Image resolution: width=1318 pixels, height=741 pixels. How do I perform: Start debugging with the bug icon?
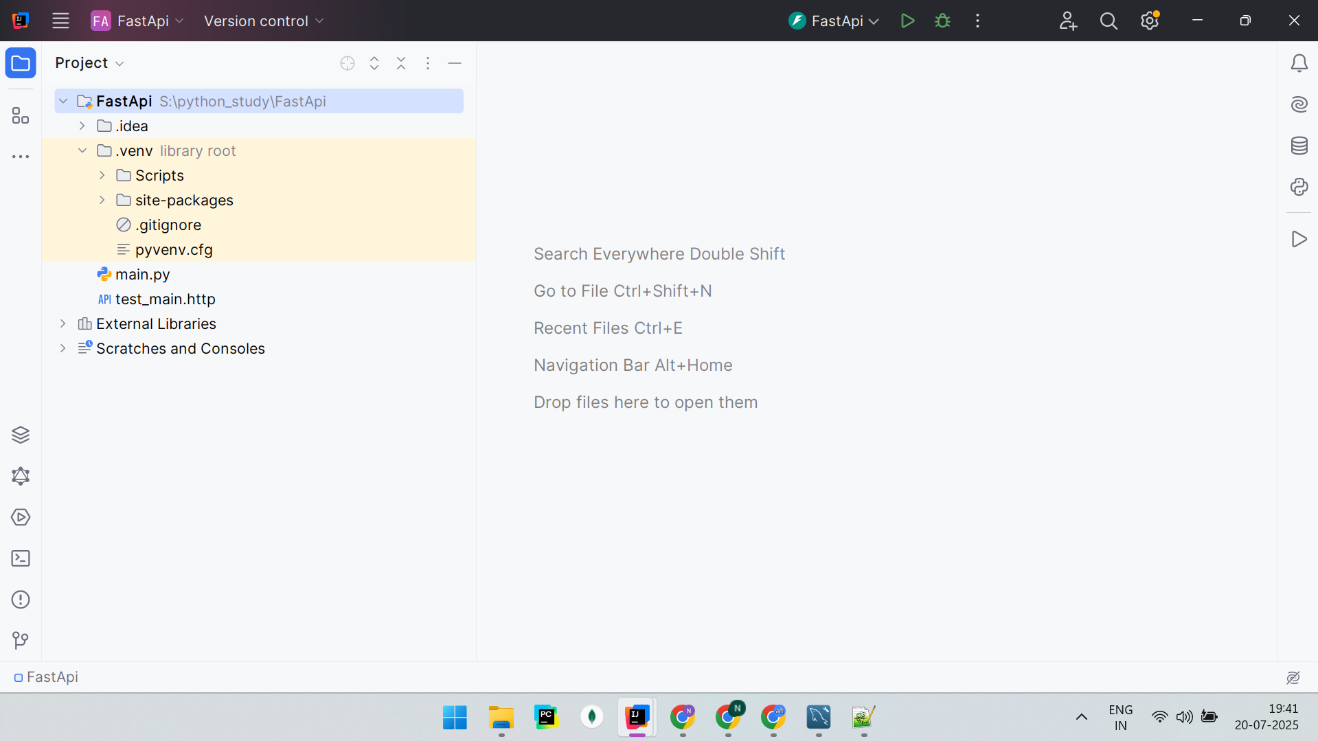(x=942, y=21)
